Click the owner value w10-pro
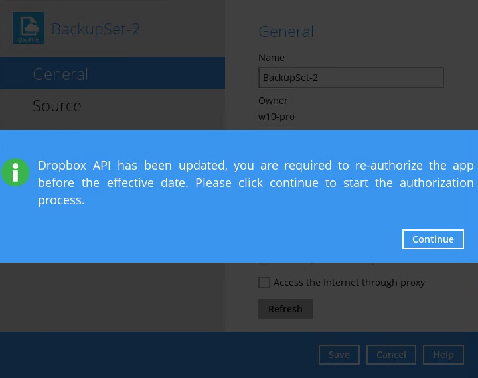The height and width of the screenshot is (378, 478). 276,117
